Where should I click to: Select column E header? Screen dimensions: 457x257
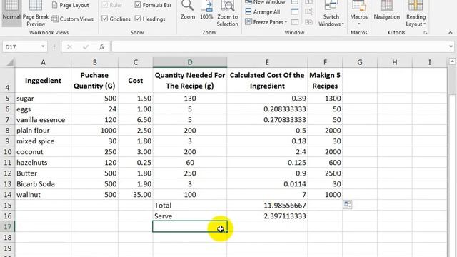click(x=267, y=62)
